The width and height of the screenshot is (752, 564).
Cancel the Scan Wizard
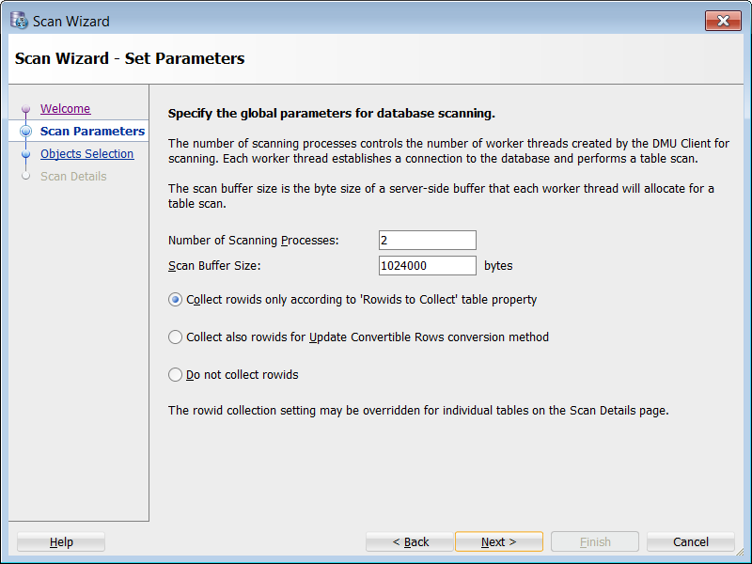point(691,542)
